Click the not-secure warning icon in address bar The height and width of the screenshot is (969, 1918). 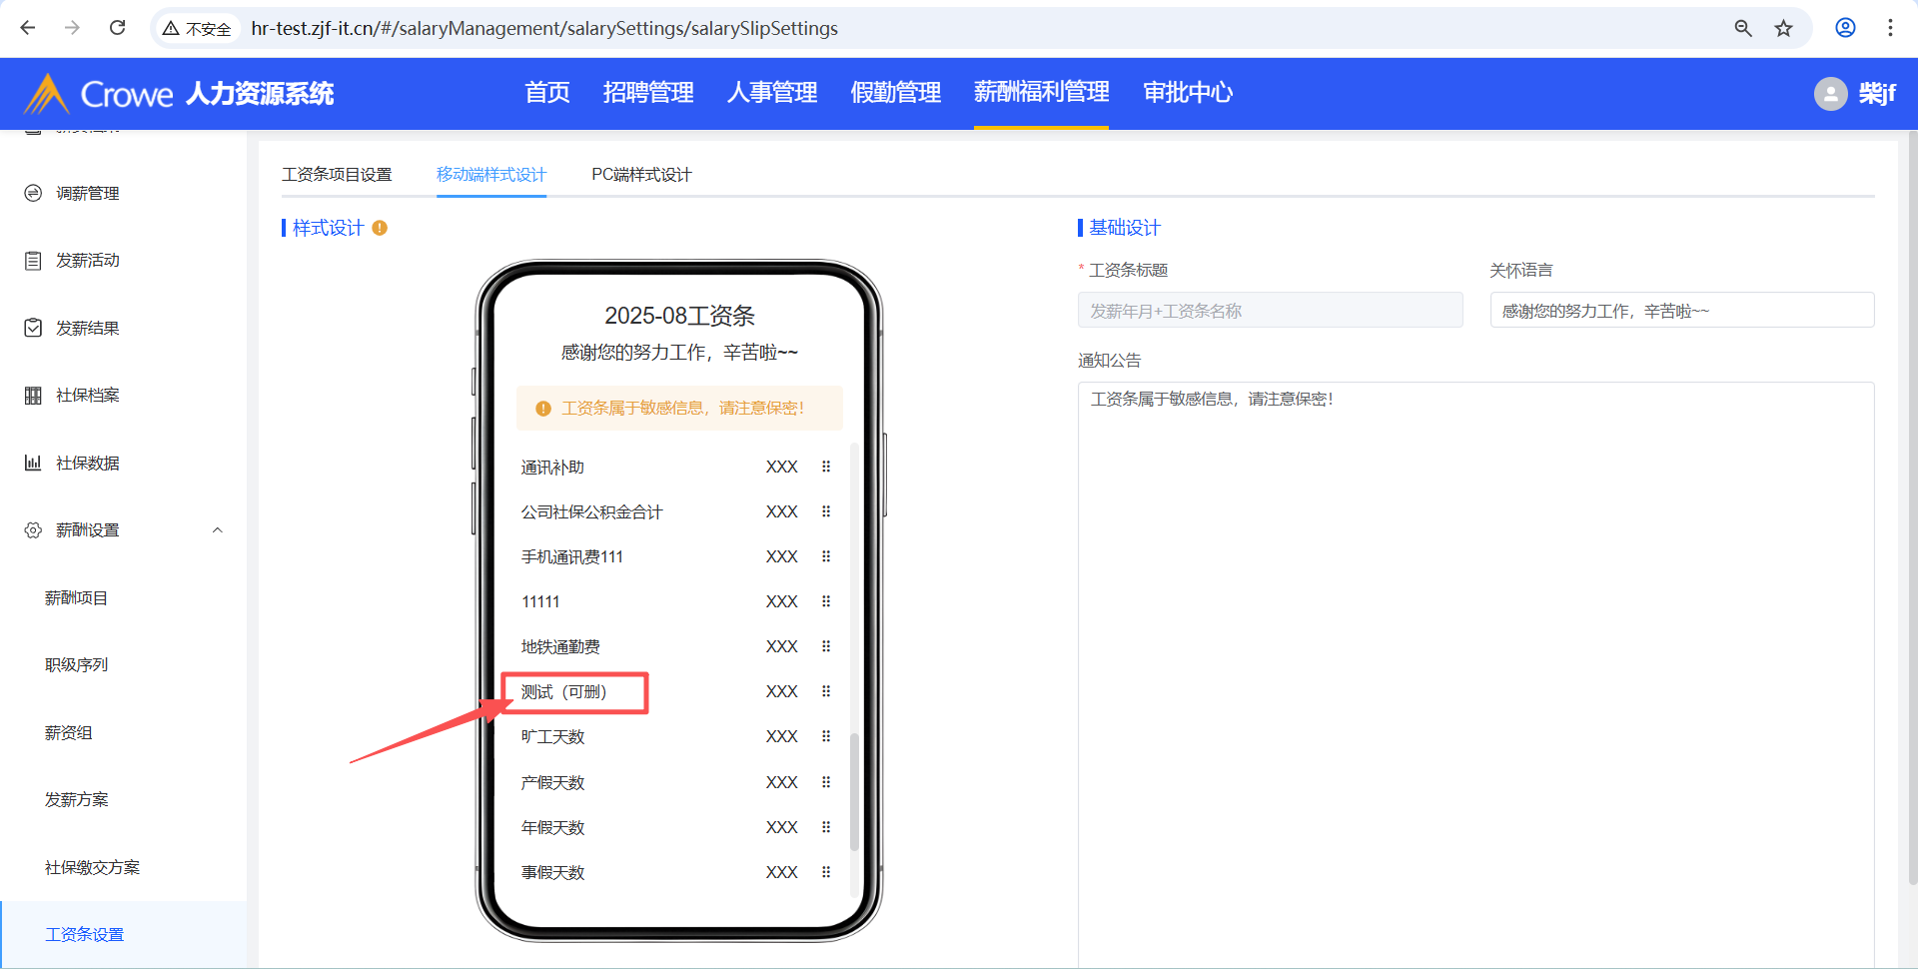[171, 28]
